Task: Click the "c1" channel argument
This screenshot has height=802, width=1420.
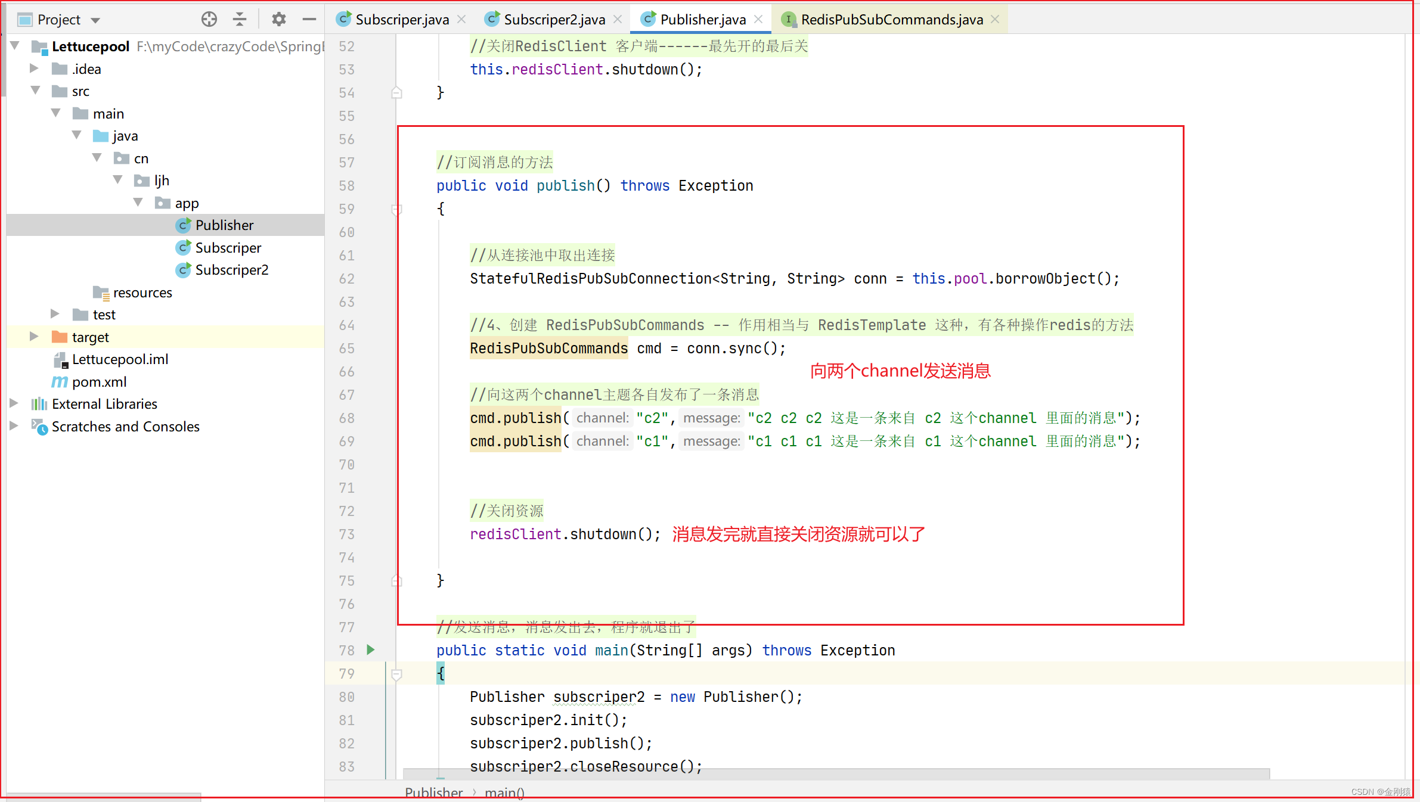Action: pyautogui.click(x=652, y=442)
